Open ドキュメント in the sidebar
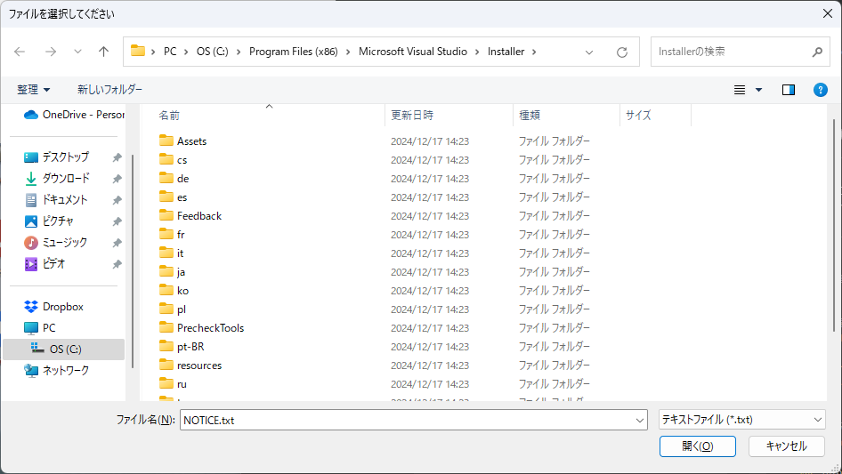This screenshot has height=474, width=842. (64, 200)
